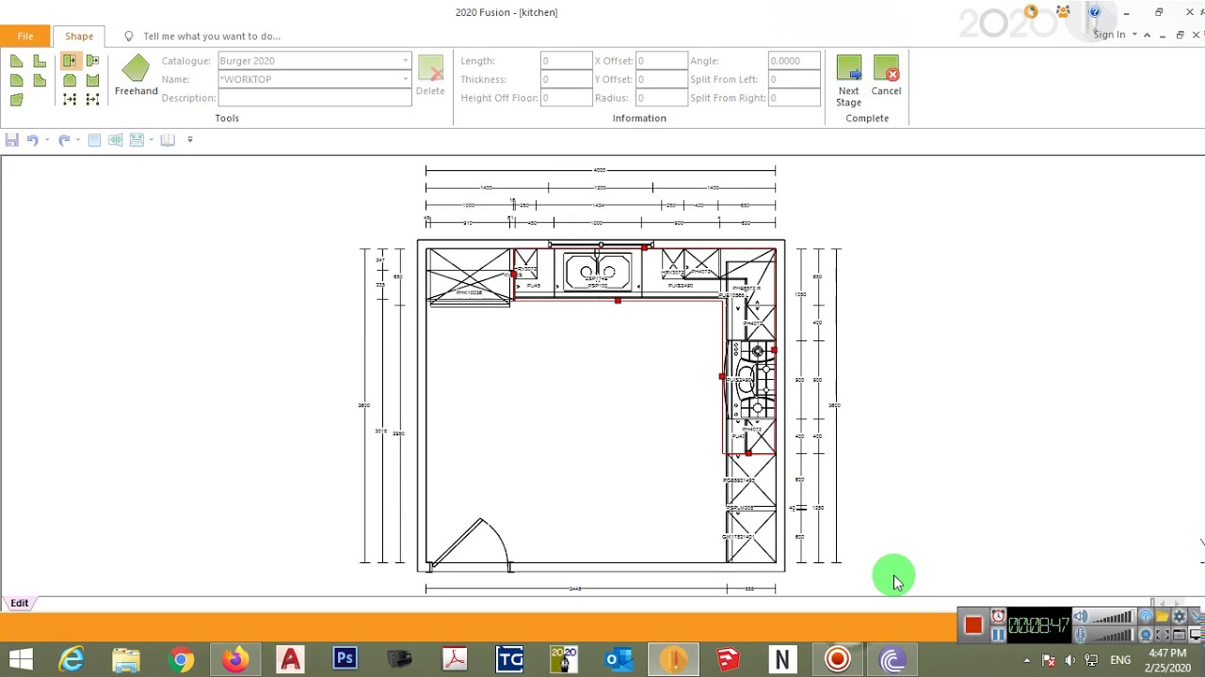Collapse the ribbon with the caret arrow

[1148, 35]
